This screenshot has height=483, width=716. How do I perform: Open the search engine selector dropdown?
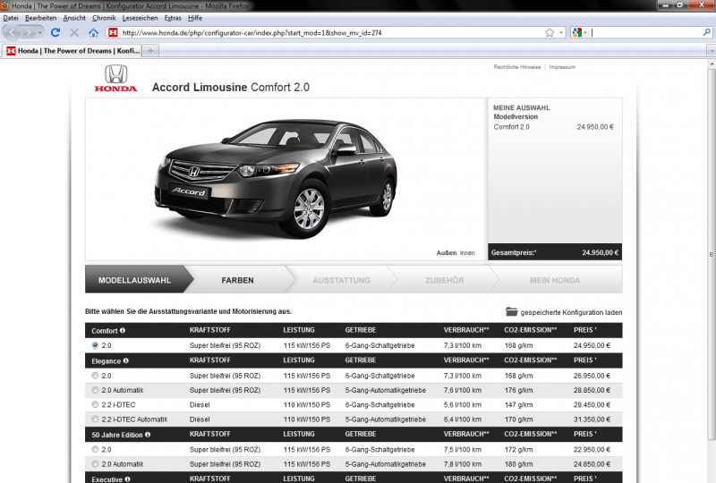(579, 32)
